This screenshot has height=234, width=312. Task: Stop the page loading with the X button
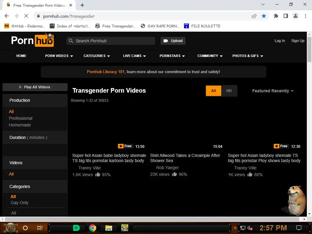coord(26,16)
